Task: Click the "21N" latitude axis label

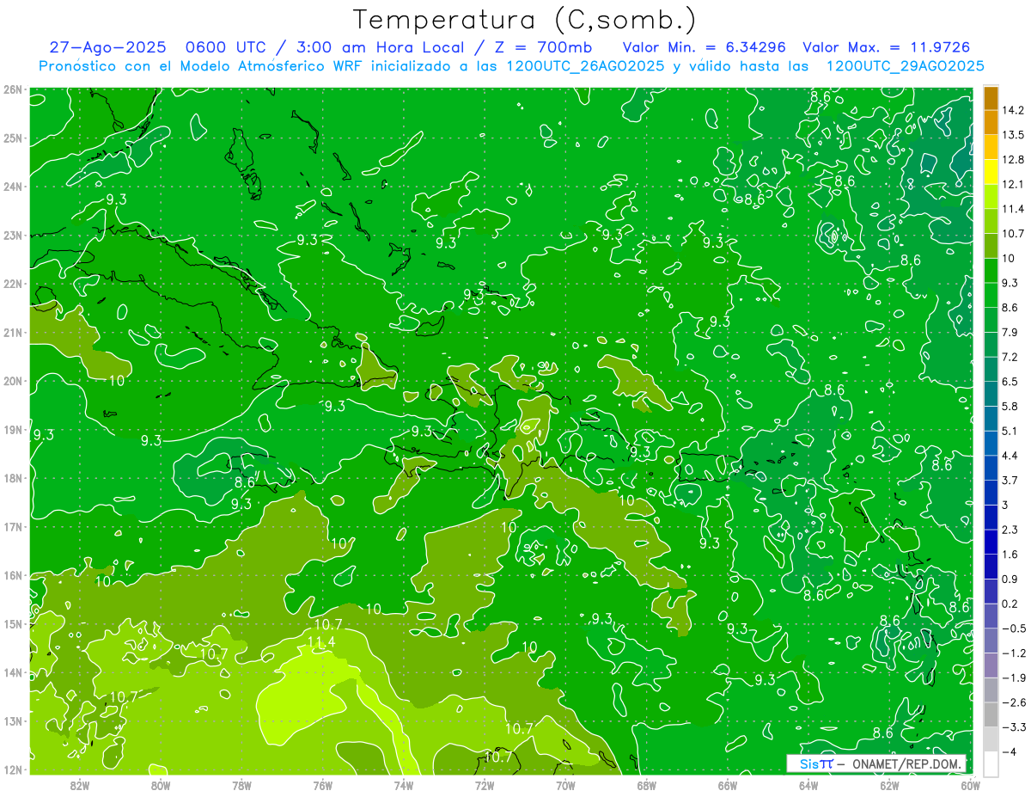Action: [x=12, y=333]
